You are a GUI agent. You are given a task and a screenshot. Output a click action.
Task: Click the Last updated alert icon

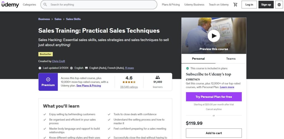[x=40, y=68]
